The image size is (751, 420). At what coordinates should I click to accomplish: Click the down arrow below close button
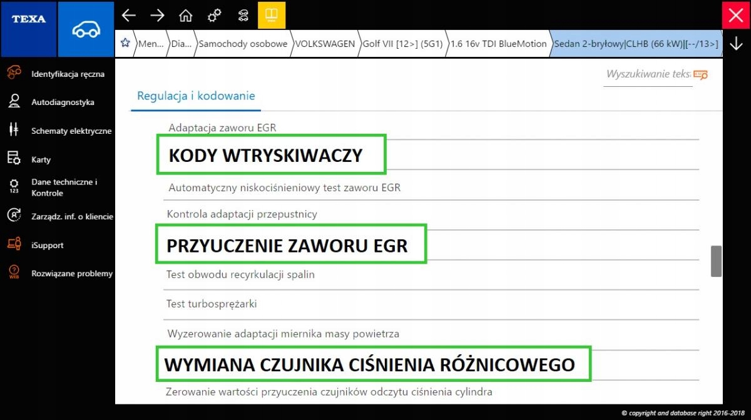[x=736, y=44]
